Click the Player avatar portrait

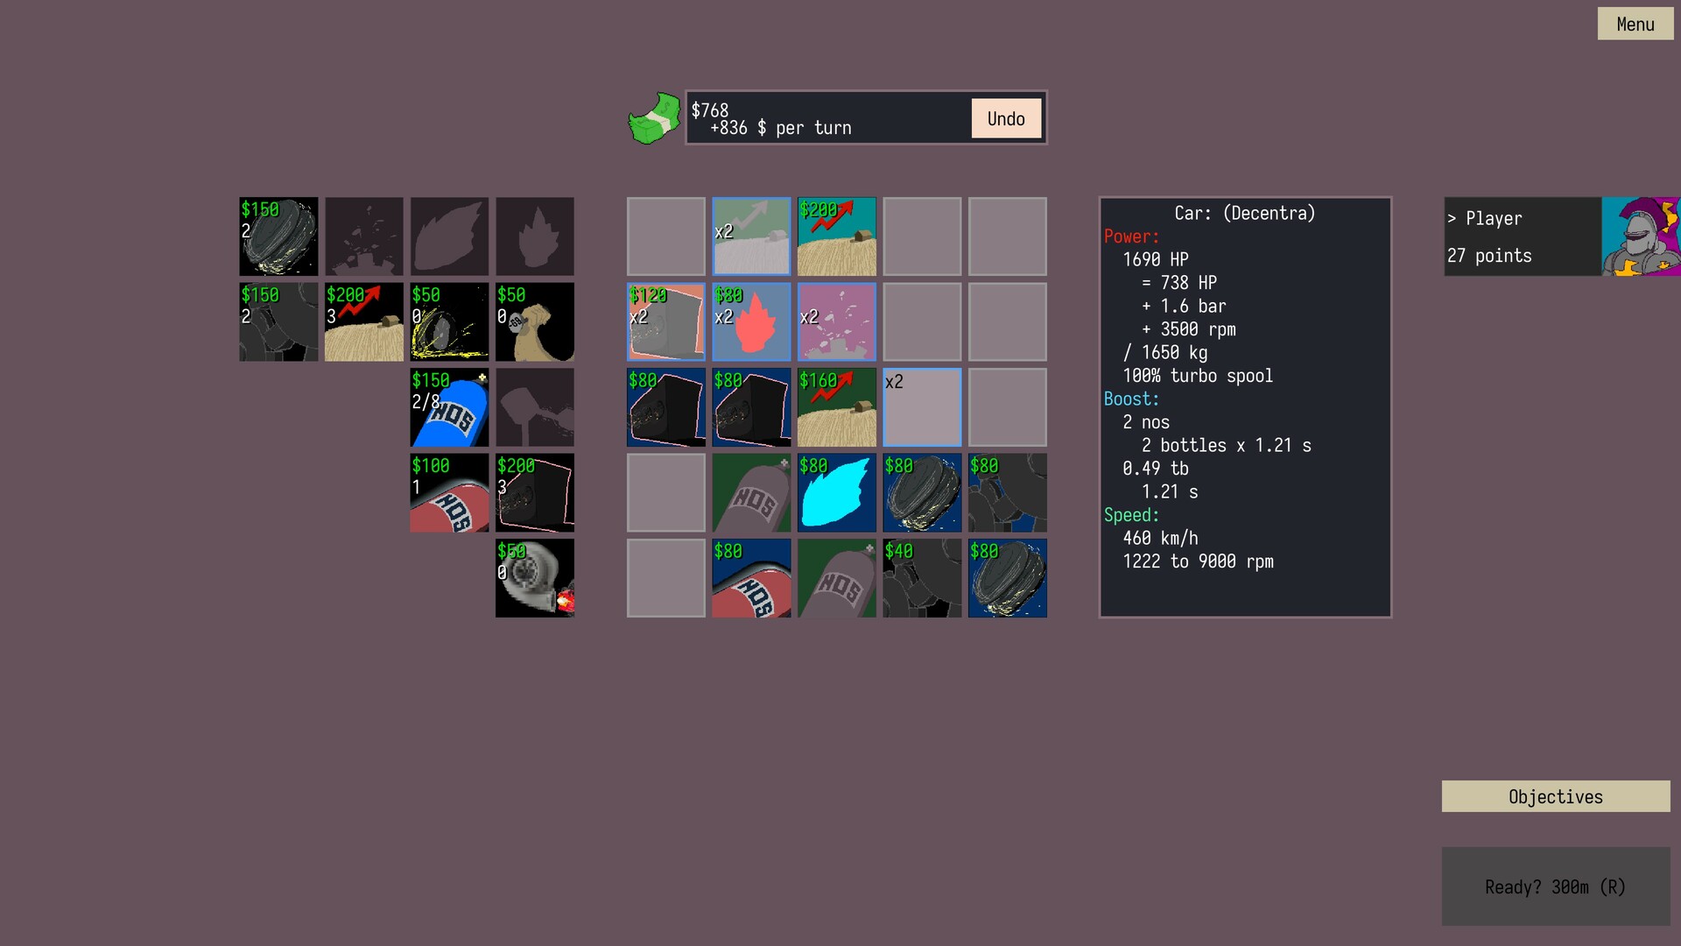coord(1640,236)
